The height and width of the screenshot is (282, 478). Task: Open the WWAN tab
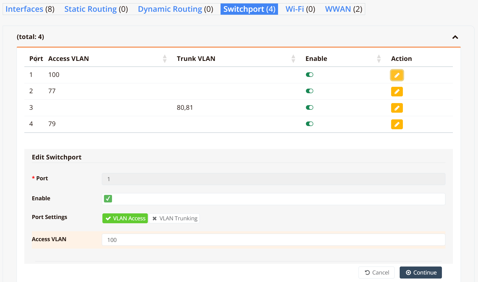[344, 9]
